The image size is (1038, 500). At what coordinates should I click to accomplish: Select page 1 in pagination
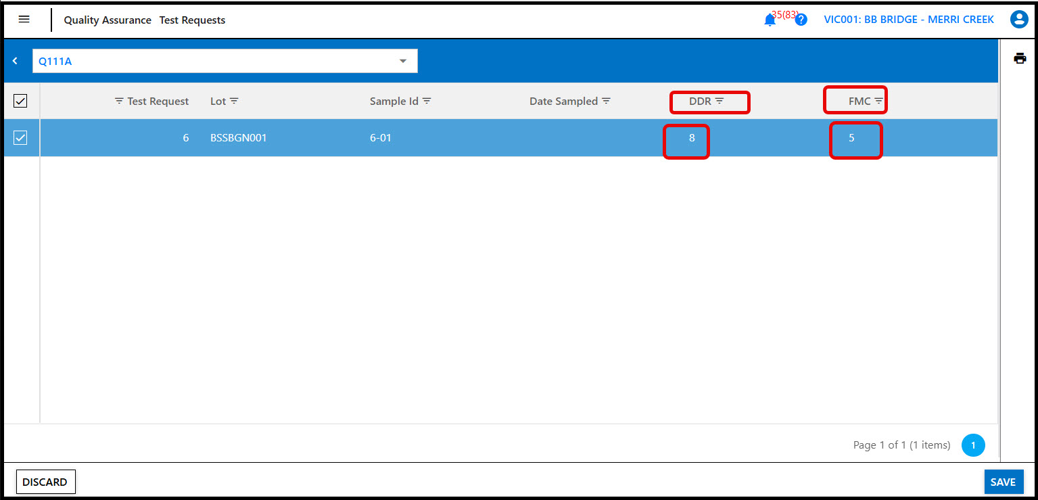pyautogui.click(x=973, y=445)
